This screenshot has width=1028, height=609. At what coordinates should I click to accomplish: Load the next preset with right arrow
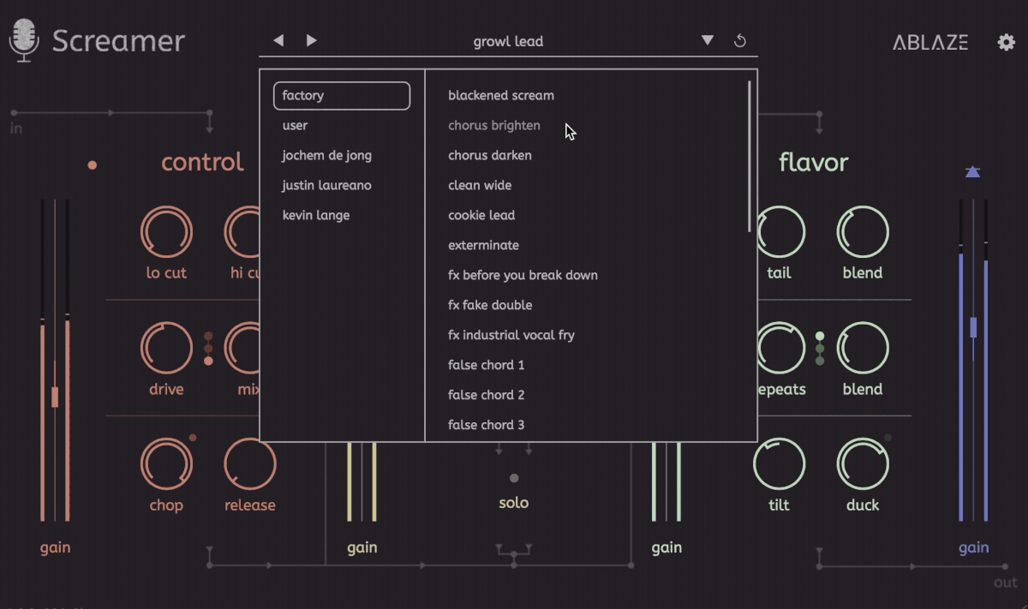(312, 40)
